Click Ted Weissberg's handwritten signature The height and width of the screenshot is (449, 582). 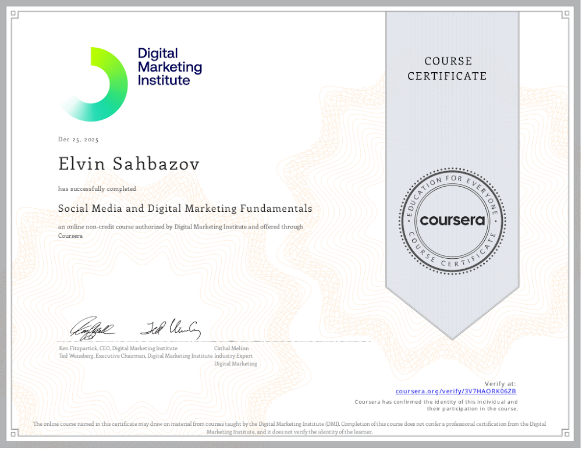(171, 329)
